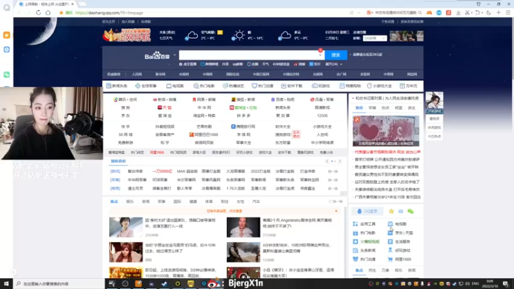Dismiss the orange unread message banner

336,211
